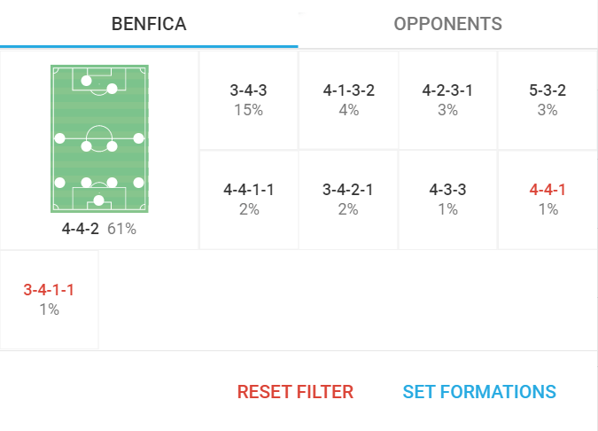Select the 4-2-3-1 formation tile
The width and height of the screenshot is (598, 431).
447,99
